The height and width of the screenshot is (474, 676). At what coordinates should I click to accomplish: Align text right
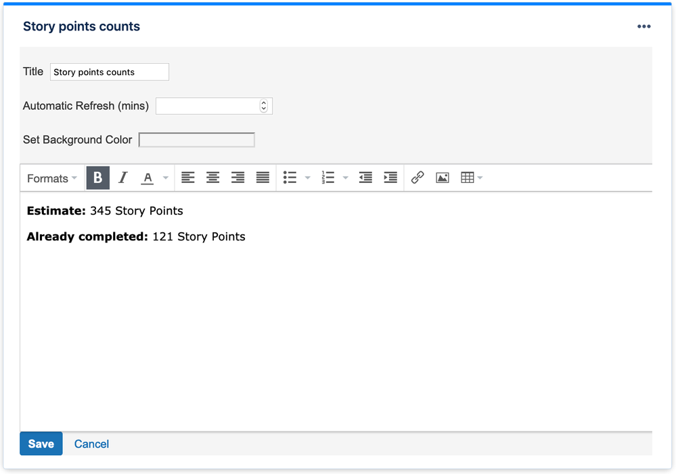(238, 177)
